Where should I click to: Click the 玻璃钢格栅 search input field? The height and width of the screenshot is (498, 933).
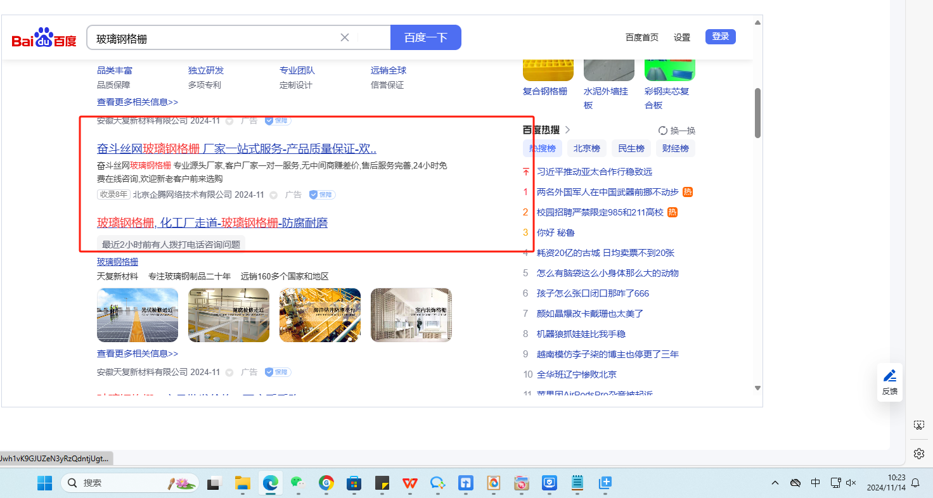[216, 38]
